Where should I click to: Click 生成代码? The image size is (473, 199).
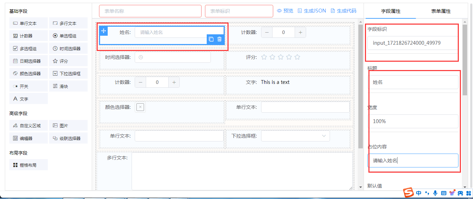click(343, 11)
